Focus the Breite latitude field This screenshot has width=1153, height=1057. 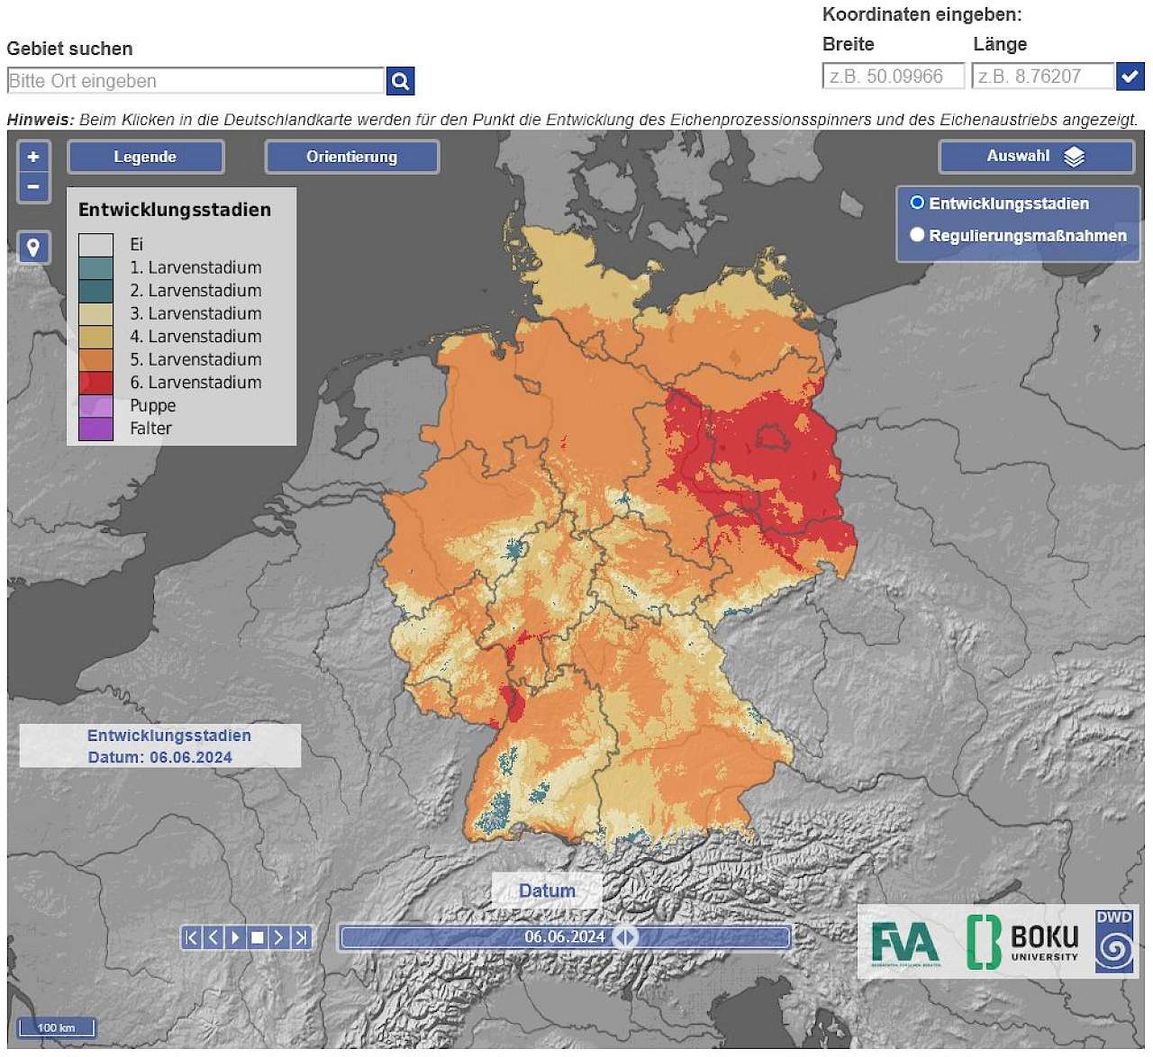point(893,77)
